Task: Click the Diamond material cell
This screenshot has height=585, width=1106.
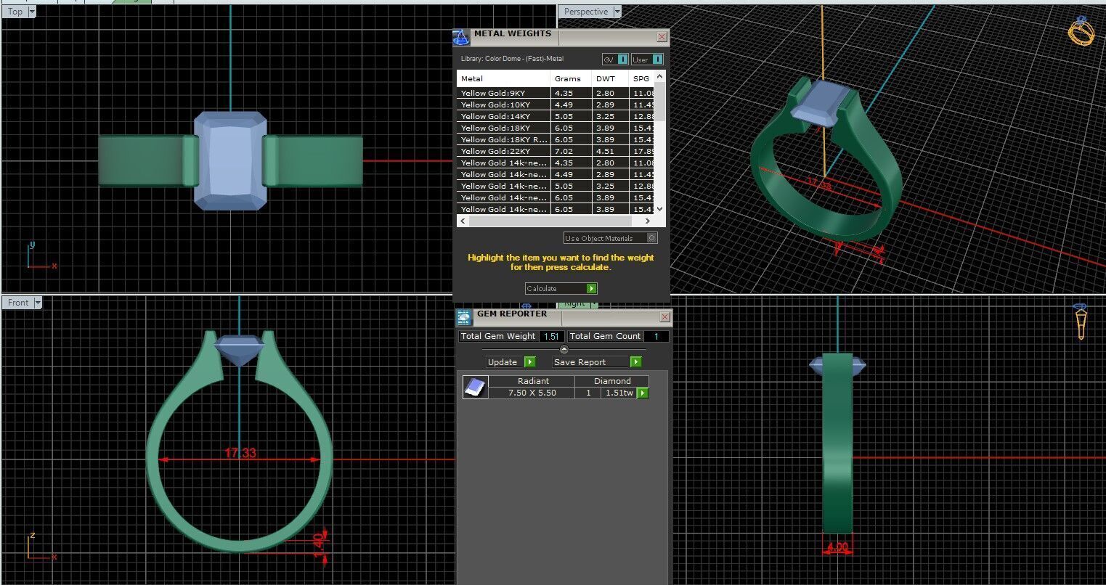Action: [612, 380]
